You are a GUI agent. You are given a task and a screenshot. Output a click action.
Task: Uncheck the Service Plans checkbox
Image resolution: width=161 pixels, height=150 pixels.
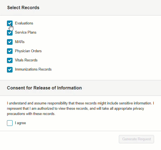10,33
